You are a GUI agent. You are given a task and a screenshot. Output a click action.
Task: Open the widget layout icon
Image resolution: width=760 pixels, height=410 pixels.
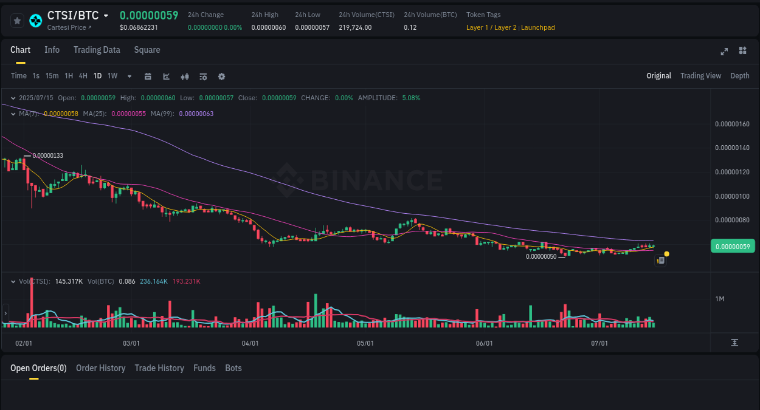click(x=742, y=51)
